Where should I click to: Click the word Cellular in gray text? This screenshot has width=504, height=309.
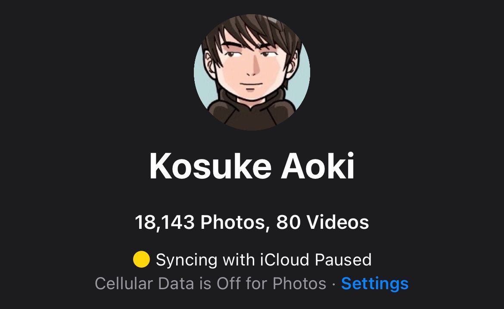tap(124, 284)
